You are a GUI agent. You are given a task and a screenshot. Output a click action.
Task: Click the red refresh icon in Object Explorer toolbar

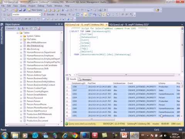click(x=39, y=29)
